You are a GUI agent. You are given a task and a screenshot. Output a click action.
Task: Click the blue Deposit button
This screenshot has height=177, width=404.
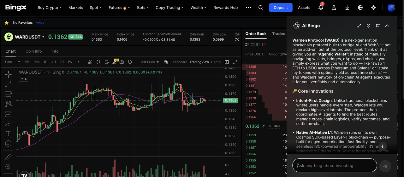click(281, 8)
